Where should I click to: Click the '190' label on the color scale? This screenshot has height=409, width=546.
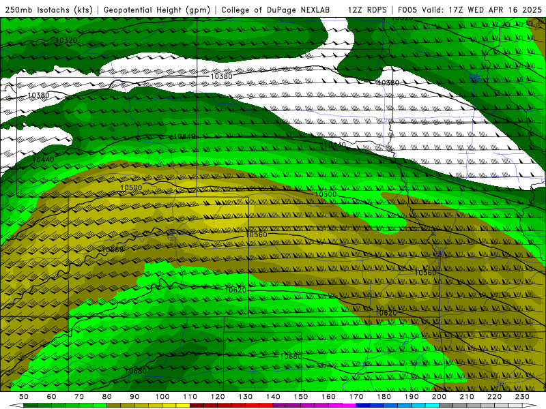pyautogui.click(x=412, y=397)
